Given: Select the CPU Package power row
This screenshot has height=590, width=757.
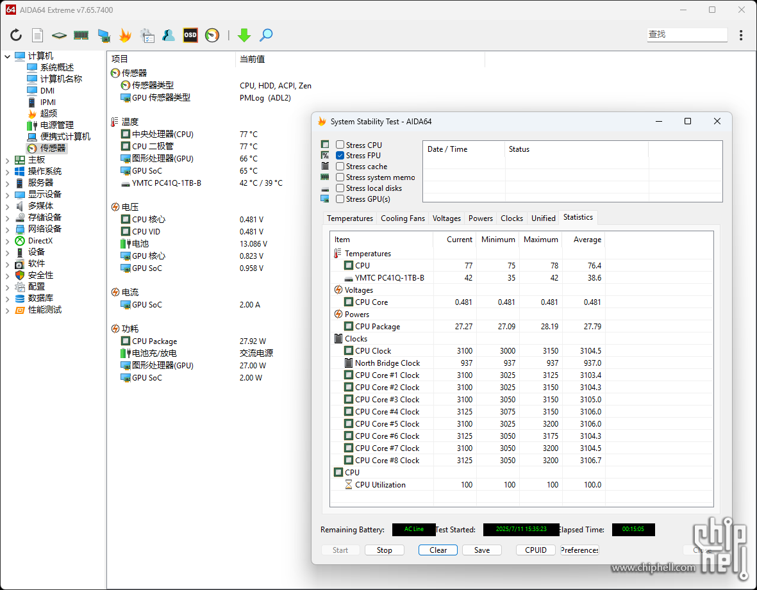Looking at the screenshot, I should (521, 327).
